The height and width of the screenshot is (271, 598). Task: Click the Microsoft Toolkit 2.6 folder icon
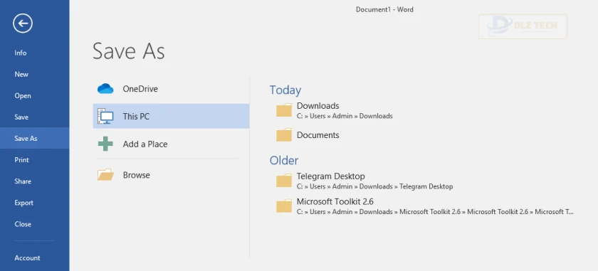284,206
